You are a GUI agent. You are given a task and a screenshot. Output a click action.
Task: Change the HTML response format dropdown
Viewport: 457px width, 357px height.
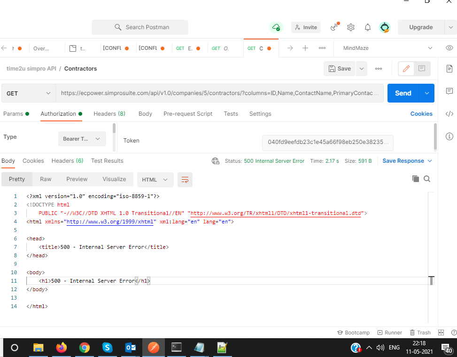[155, 180]
